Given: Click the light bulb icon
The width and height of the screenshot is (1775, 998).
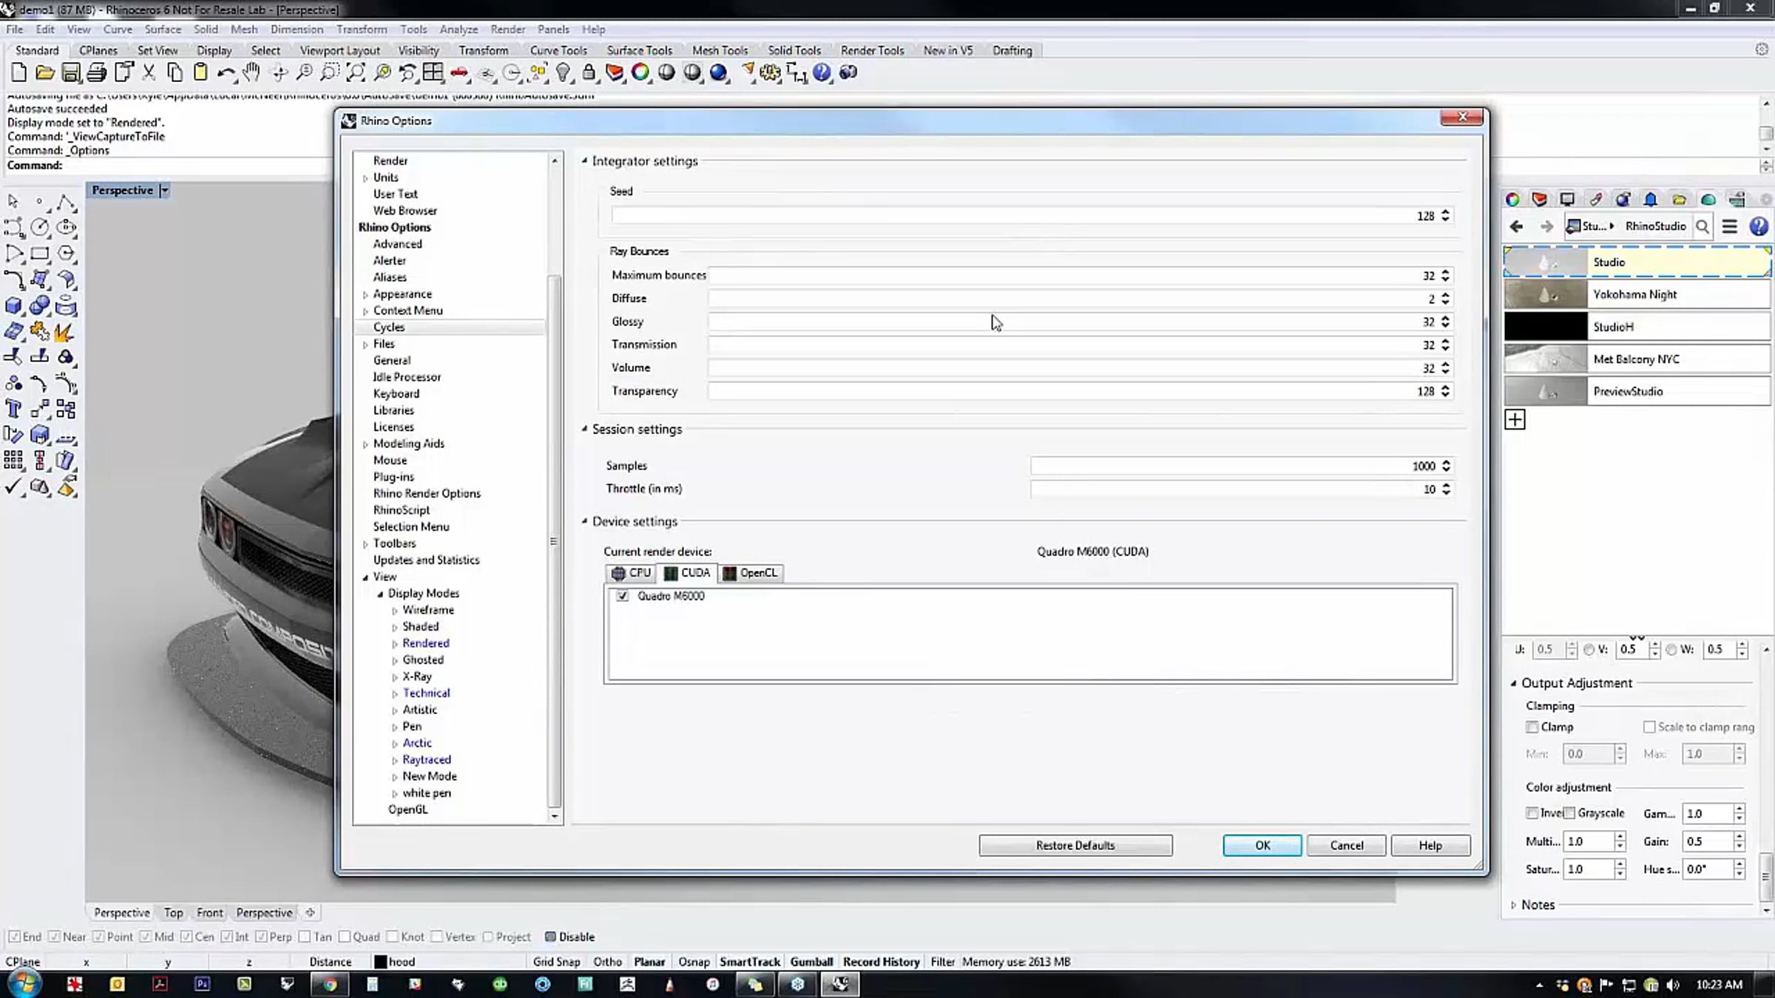Looking at the screenshot, I should tap(564, 72).
